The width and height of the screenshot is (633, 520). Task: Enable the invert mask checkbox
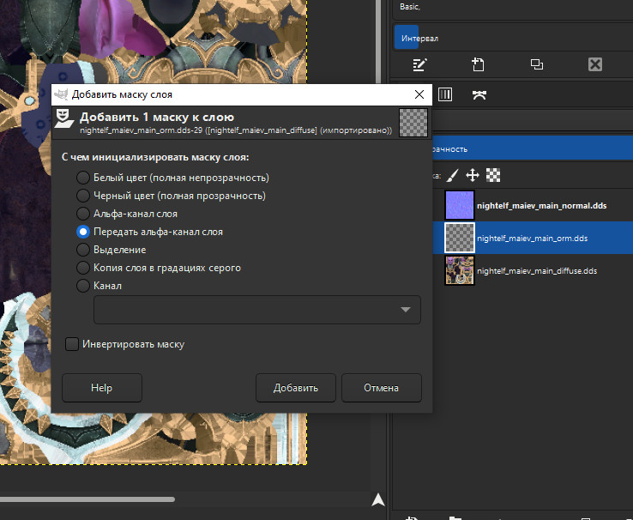click(72, 344)
